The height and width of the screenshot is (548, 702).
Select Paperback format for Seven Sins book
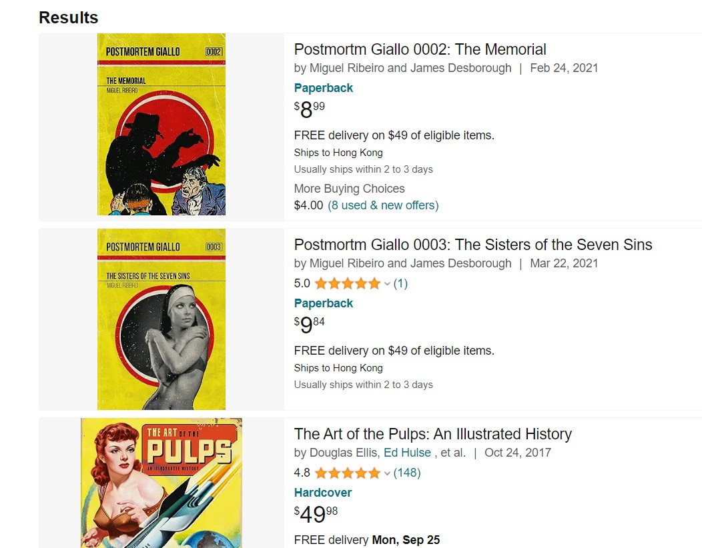click(x=324, y=303)
